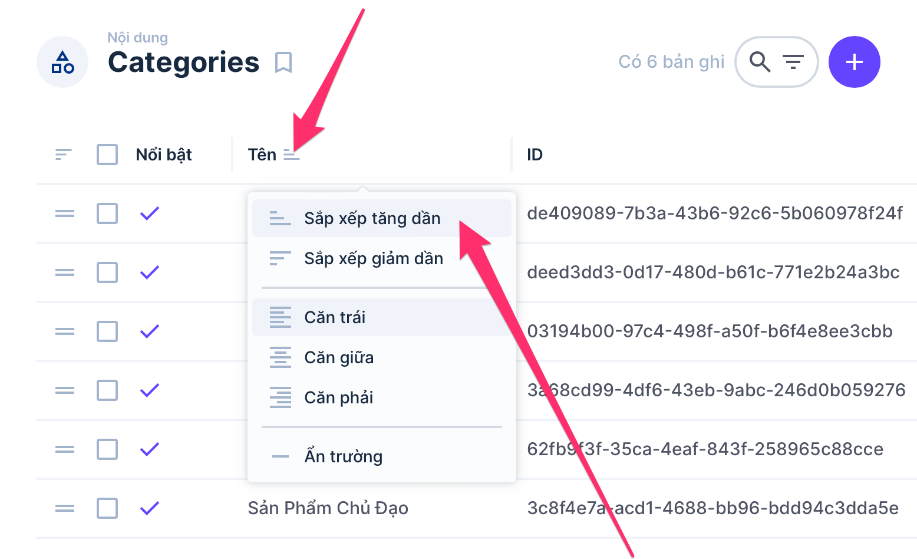This screenshot has width=917, height=559.
Task: Open the Tên column options menu icon
Action: 291,155
